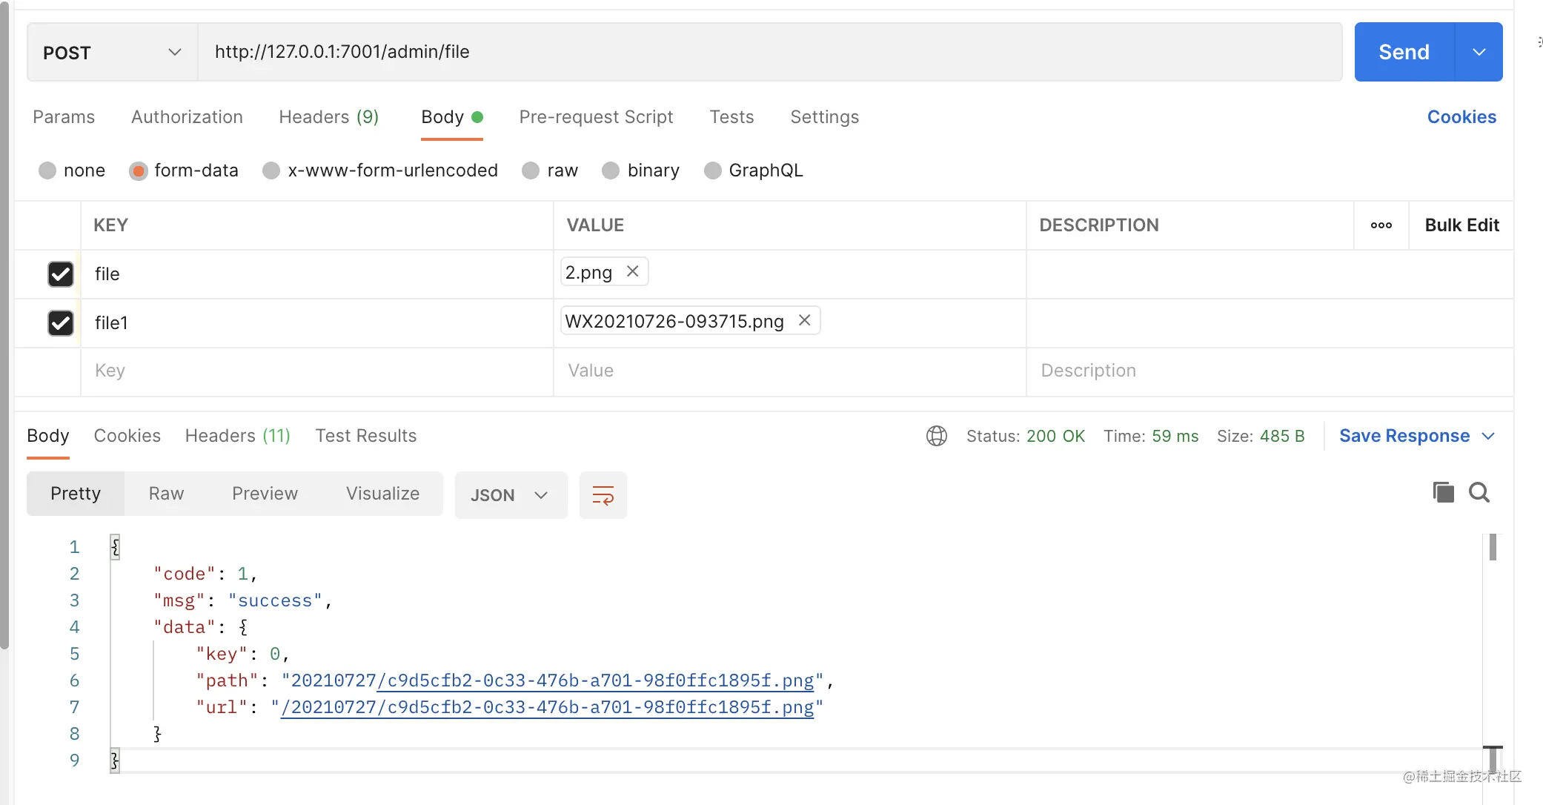Screen dimensions: 1543x805
Task: Select the raw body type
Action: click(x=531, y=170)
